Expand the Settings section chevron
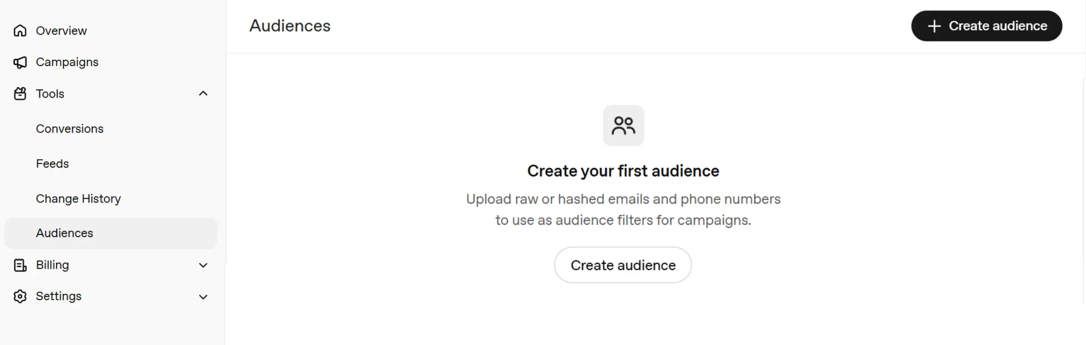The image size is (1086, 345). (x=203, y=297)
